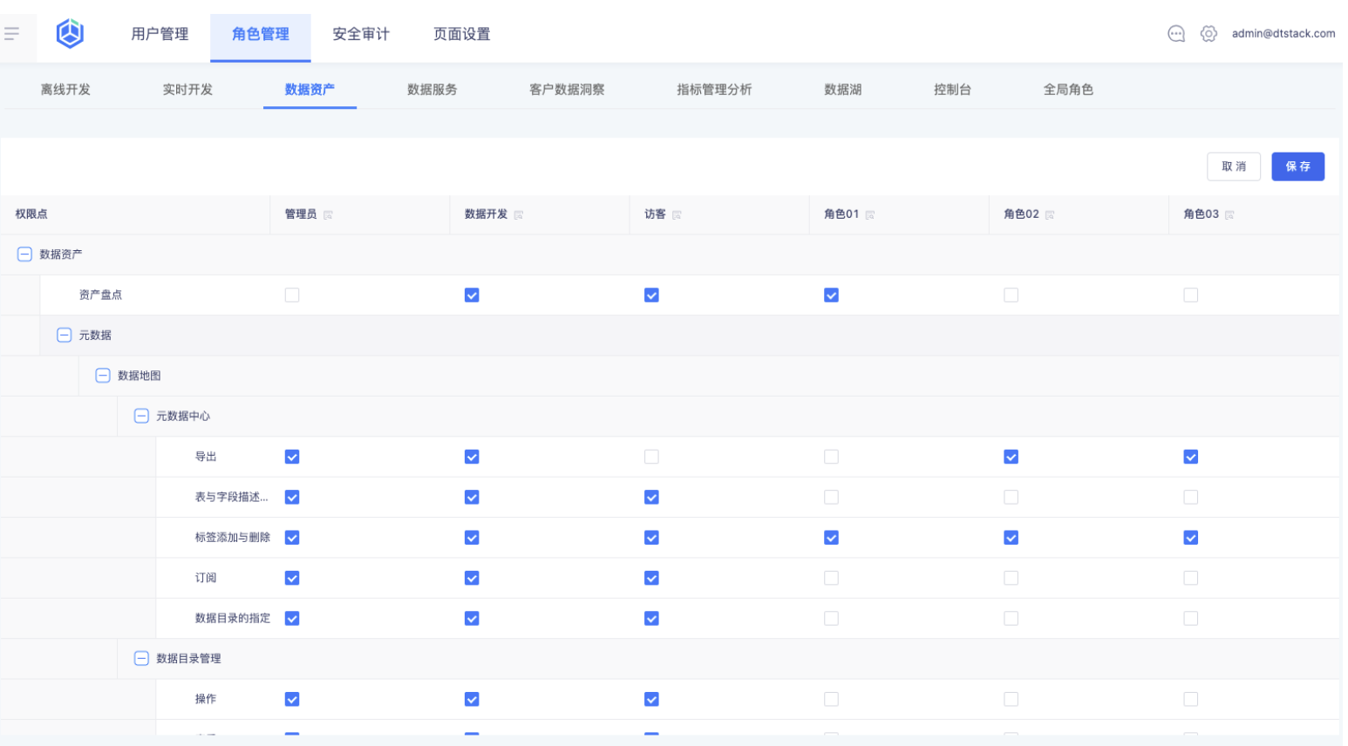Click the 角色01 column header label
The height and width of the screenshot is (746, 1348).
click(841, 214)
